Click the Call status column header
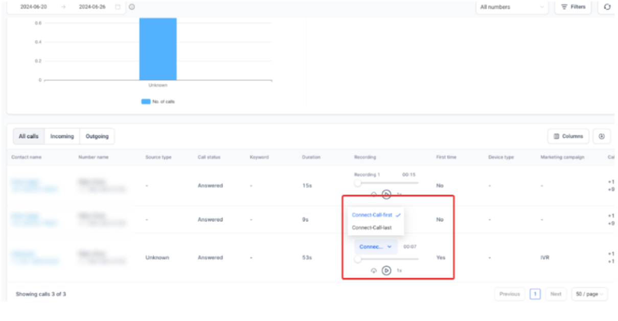The width and height of the screenshot is (618, 321). [209, 157]
